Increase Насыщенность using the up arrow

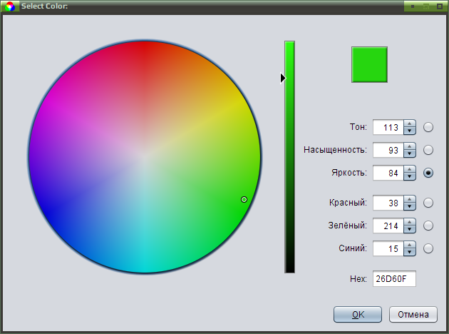410,146
